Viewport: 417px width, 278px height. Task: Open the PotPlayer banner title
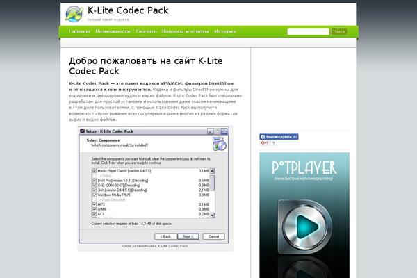(x=304, y=167)
